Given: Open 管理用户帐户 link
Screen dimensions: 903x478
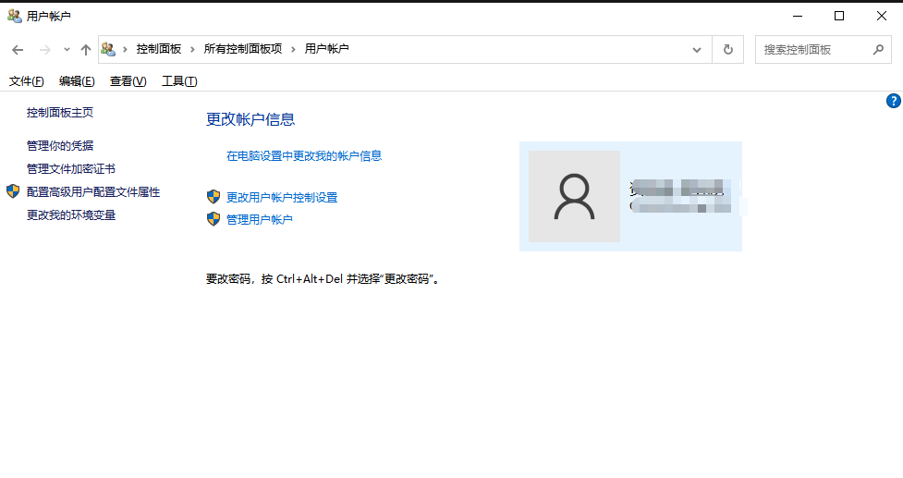Looking at the screenshot, I should pyautogui.click(x=259, y=219).
